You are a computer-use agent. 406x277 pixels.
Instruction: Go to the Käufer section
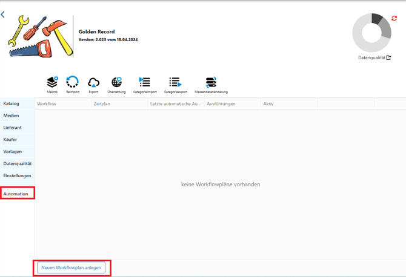pos(10,140)
